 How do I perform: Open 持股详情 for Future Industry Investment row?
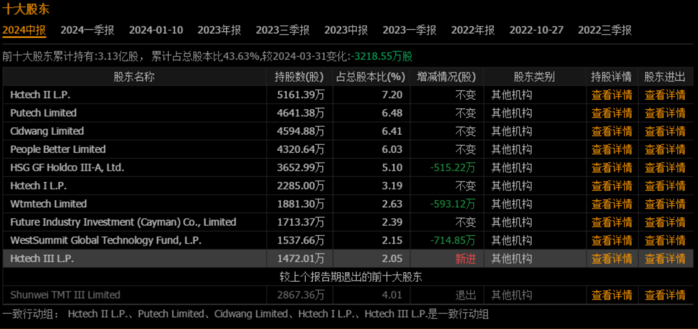pos(611,223)
